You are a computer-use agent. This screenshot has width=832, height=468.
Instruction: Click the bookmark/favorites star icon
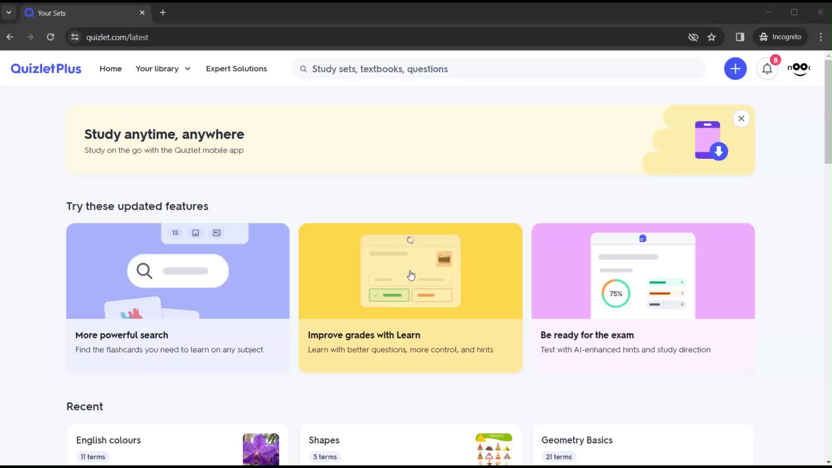point(712,36)
